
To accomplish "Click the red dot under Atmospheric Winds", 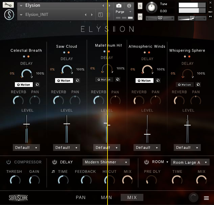I will click(149, 52).
